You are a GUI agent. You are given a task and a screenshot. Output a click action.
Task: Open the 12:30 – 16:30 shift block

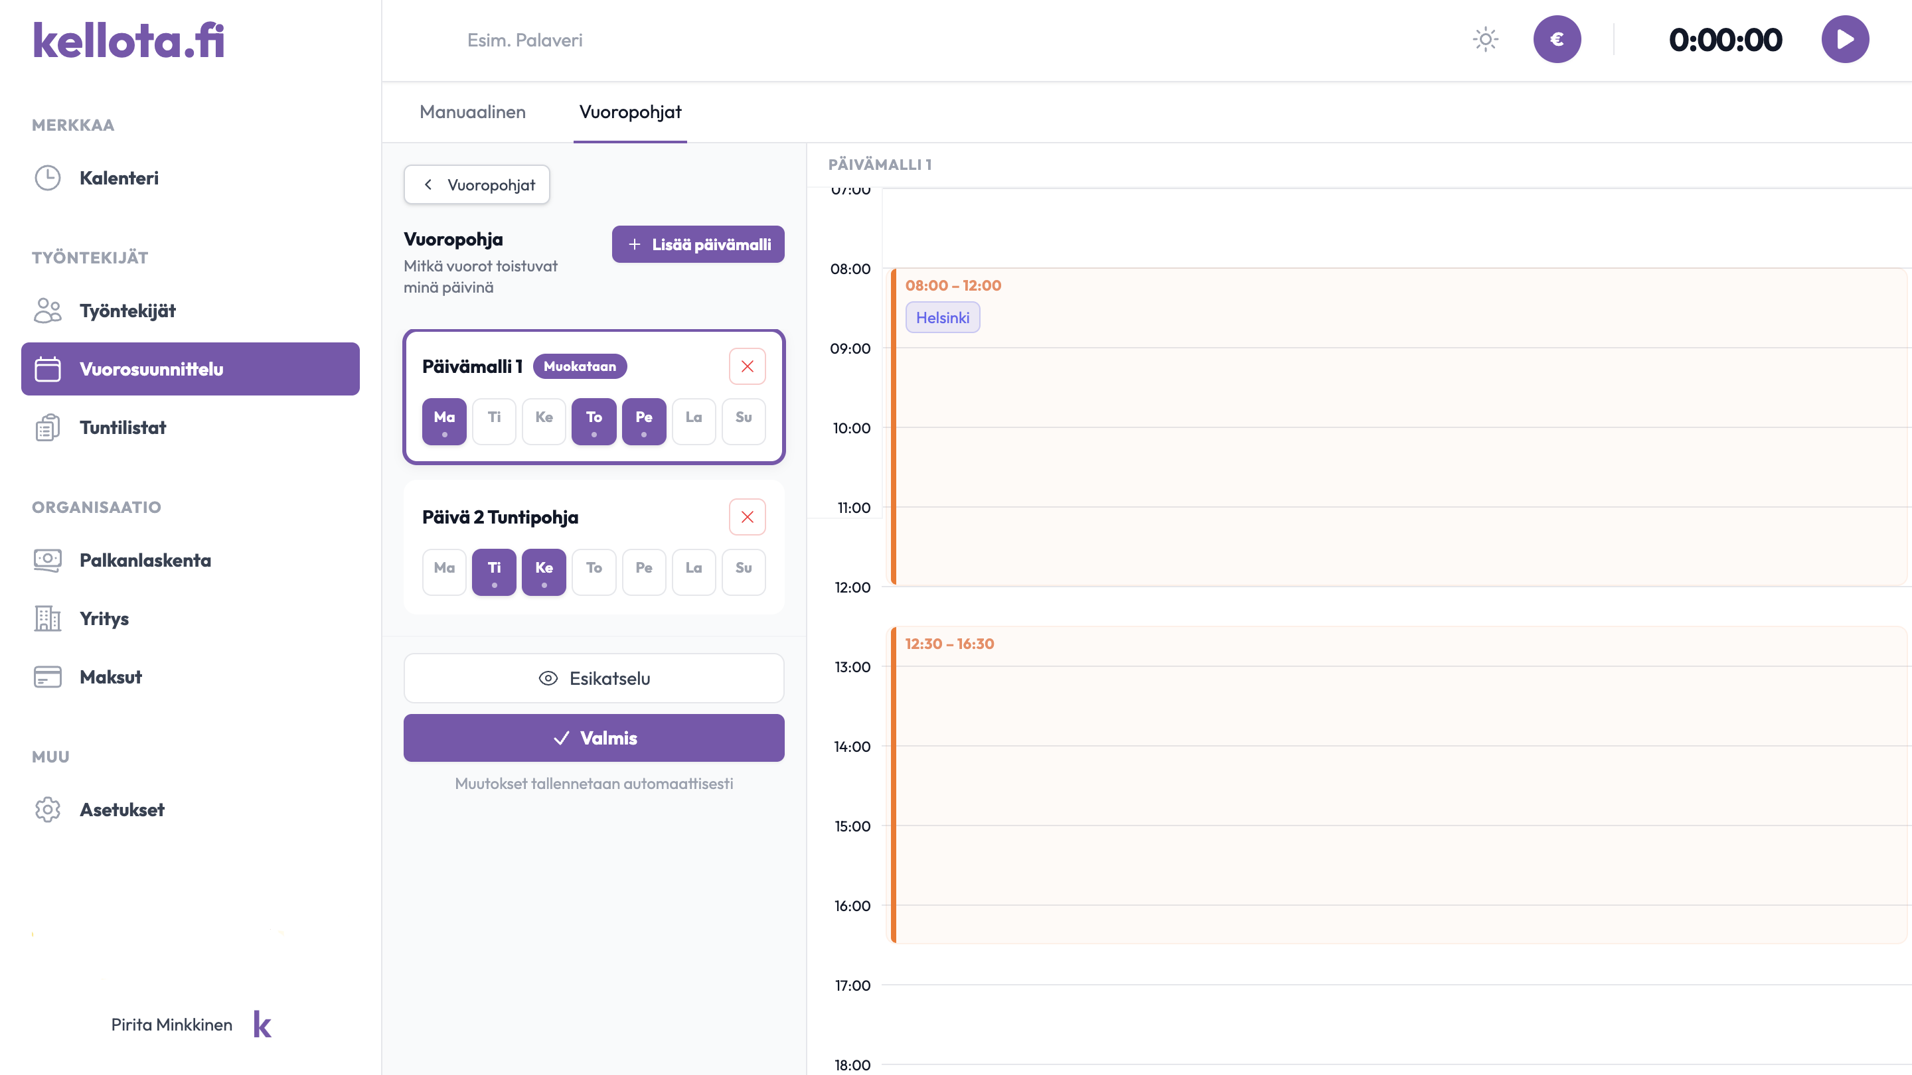click(1398, 785)
